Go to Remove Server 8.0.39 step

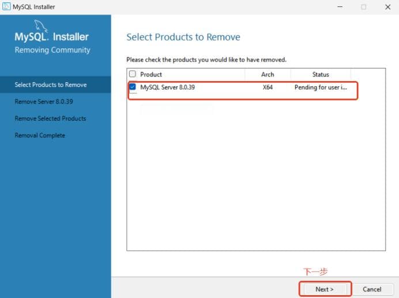(x=44, y=101)
